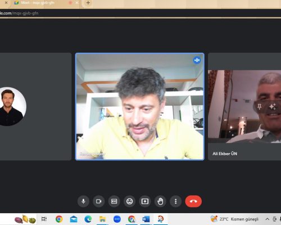Screen dimensions: 281x225
Task: Open Task View from the taskbar
Action: point(44,219)
